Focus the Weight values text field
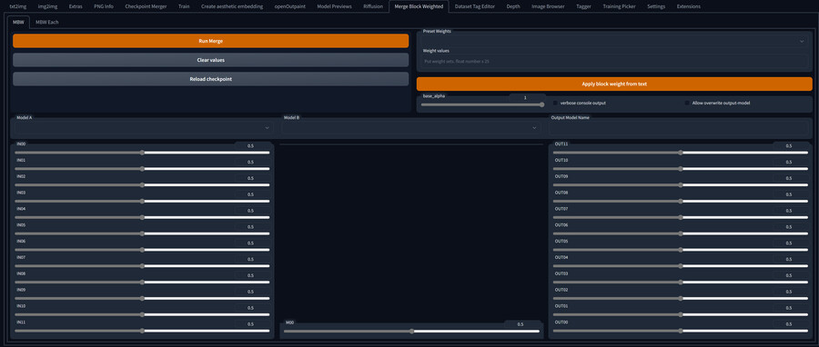 click(x=614, y=62)
